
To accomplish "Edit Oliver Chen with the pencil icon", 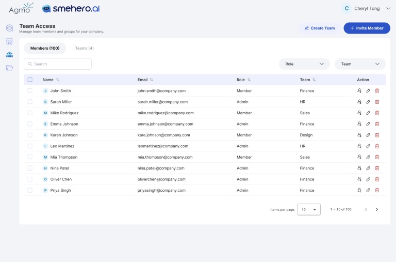I will click(368, 179).
